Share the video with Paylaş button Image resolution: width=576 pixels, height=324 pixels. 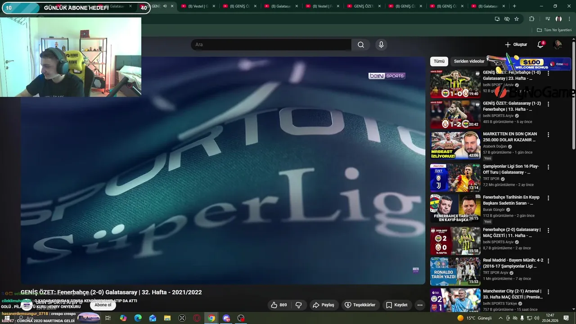pos(324,305)
